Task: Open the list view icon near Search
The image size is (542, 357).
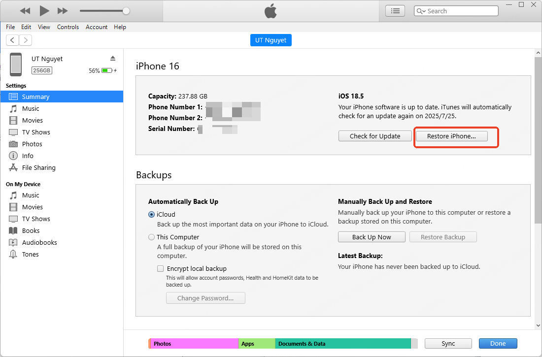Action: 395,11
